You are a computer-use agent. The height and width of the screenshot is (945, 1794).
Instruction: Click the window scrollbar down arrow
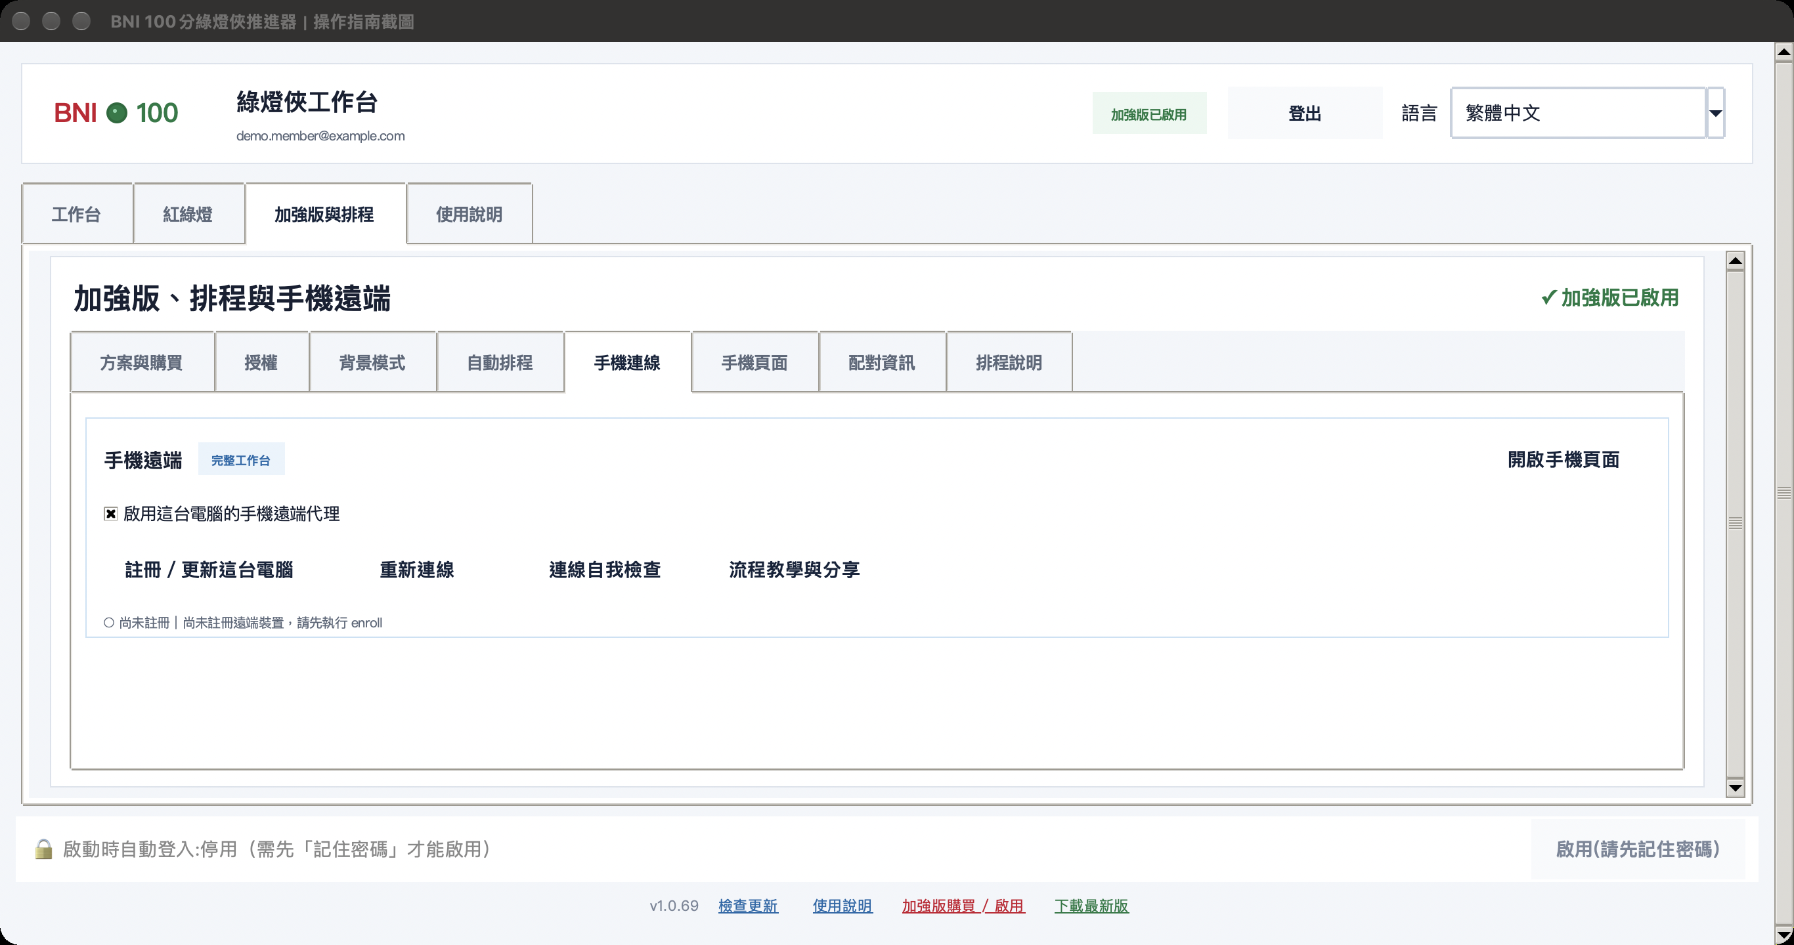1784,935
